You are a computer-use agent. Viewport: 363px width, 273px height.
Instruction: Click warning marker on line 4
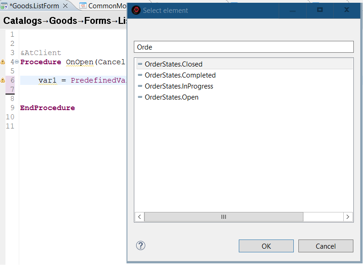(x=3, y=62)
